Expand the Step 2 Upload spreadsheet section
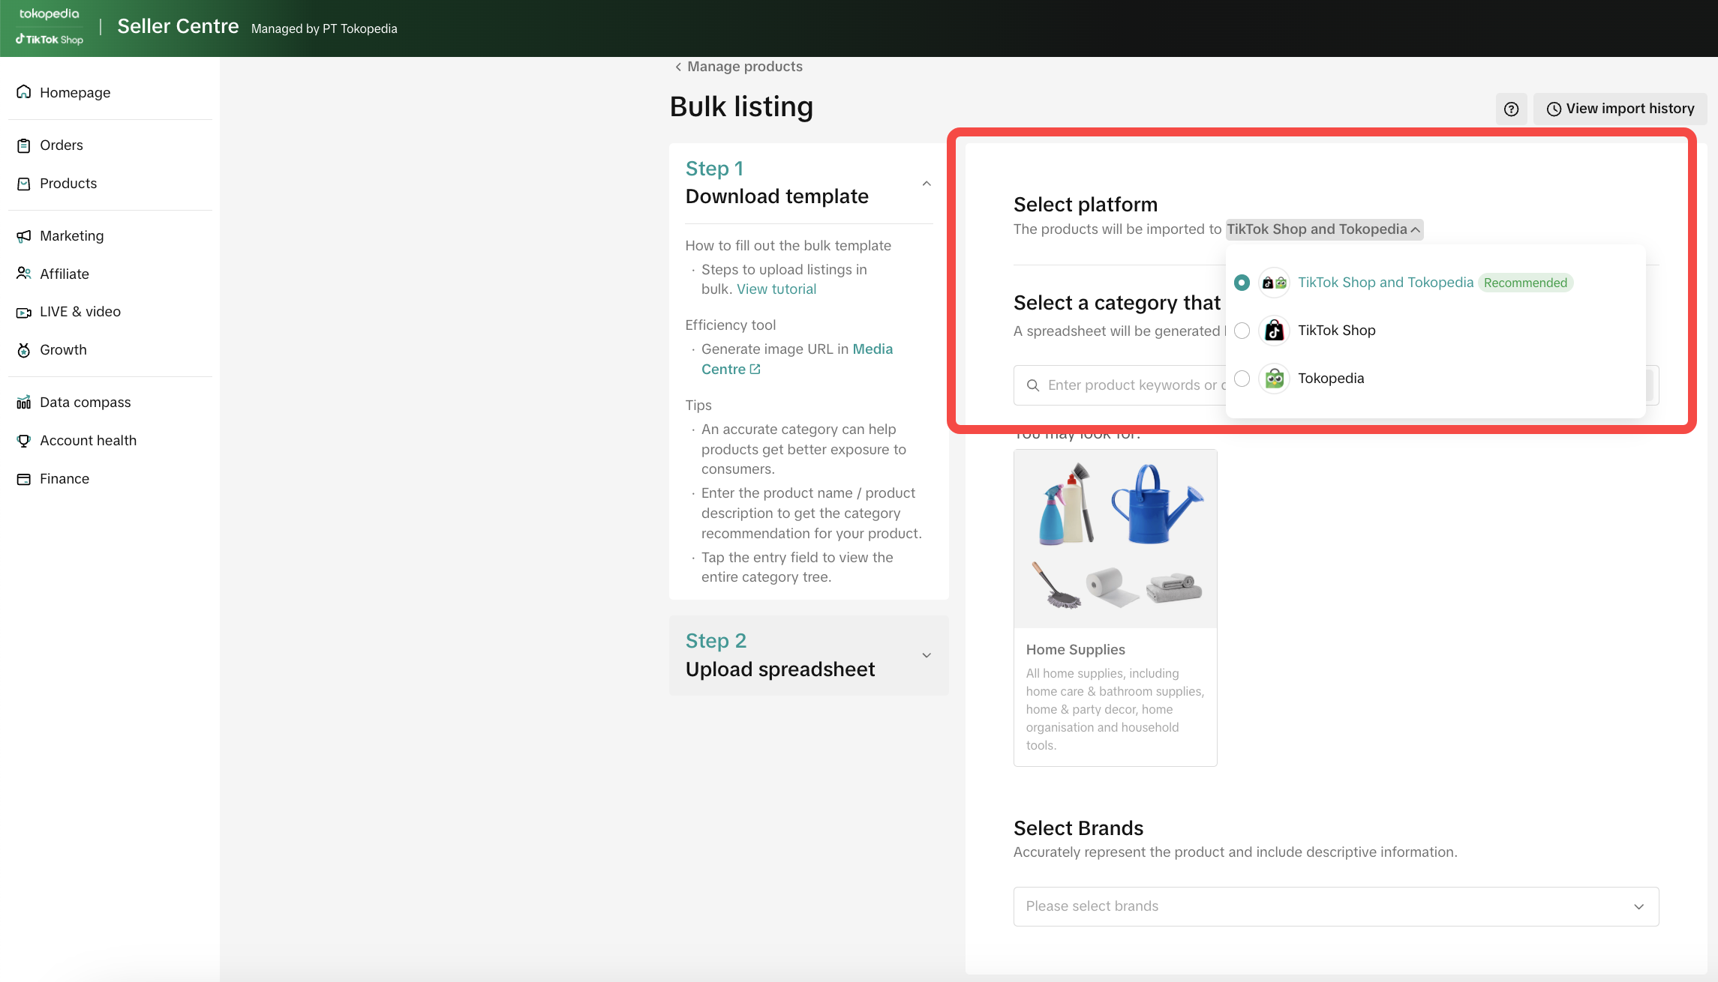Screen dimensions: 1718x982 pyautogui.click(x=927, y=655)
